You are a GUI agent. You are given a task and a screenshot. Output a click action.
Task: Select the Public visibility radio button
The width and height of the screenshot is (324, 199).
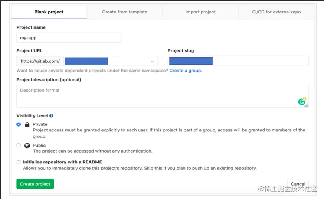coord(19,146)
